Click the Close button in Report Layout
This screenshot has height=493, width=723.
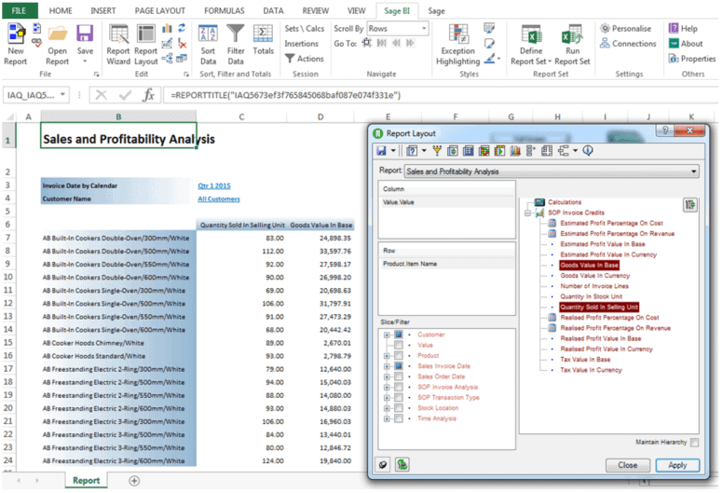pyautogui.click(x=628, y=465)
